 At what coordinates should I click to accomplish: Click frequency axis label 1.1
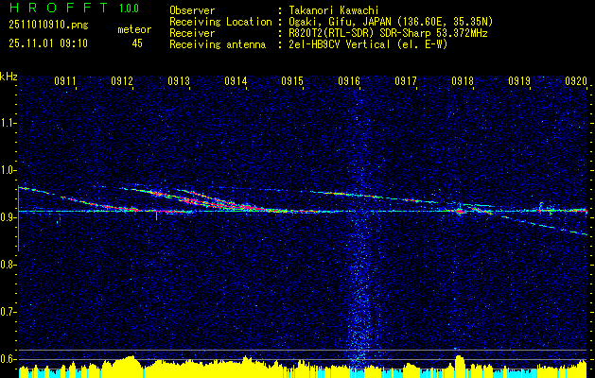coord(8,123)
